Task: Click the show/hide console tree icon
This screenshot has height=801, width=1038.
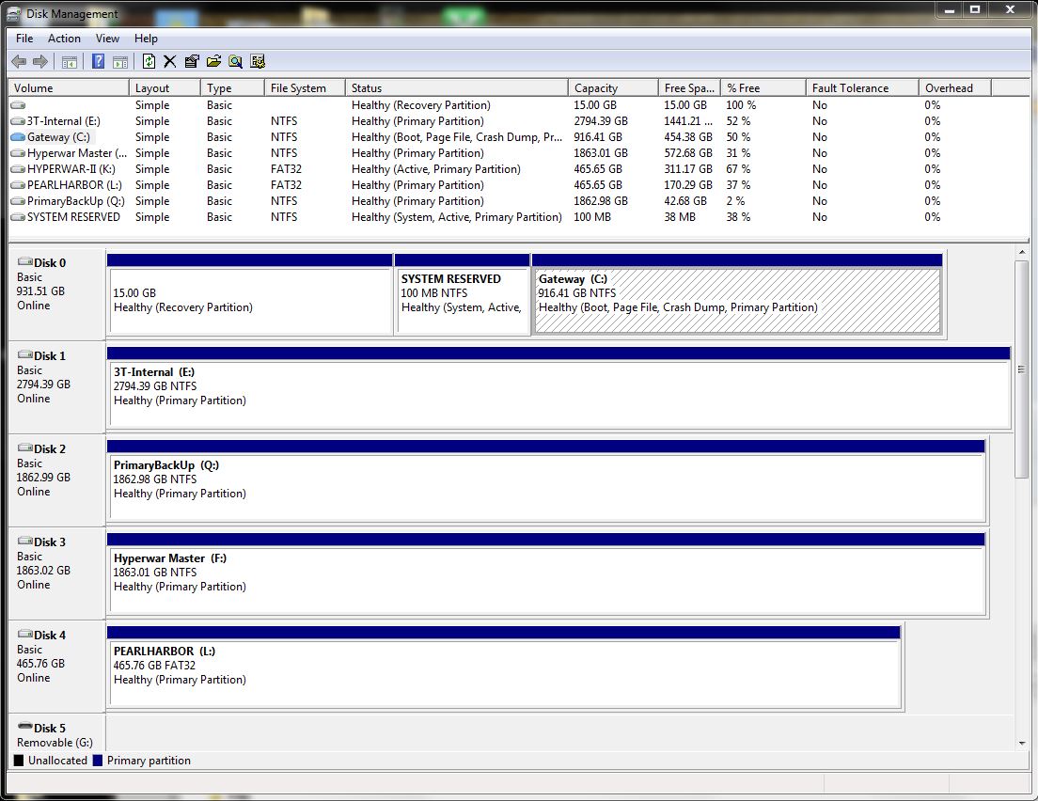Action: (x=70, y=62)
